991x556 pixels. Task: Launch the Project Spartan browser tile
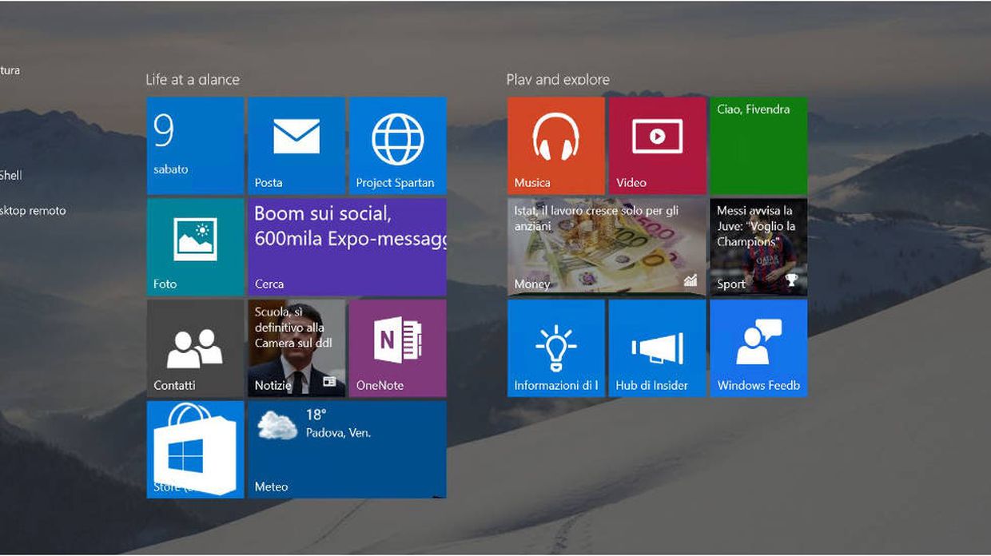tap(397, 145)
